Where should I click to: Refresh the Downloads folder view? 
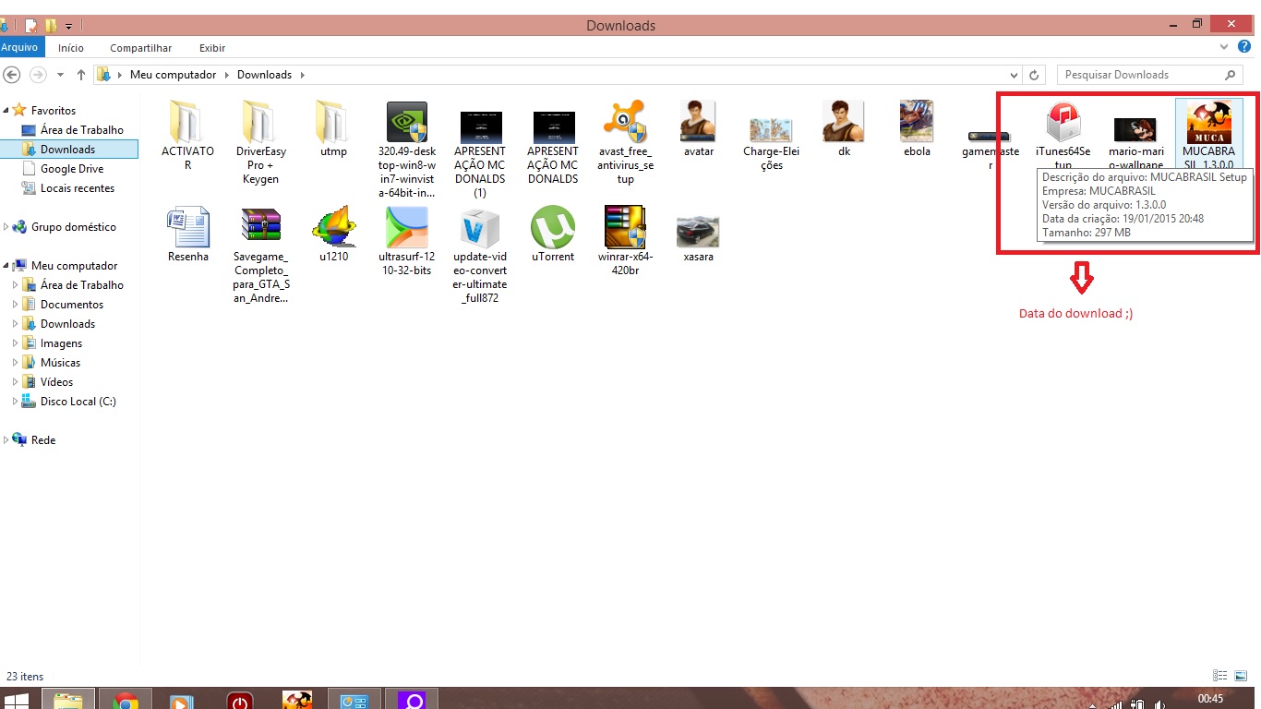(1035, 75)
